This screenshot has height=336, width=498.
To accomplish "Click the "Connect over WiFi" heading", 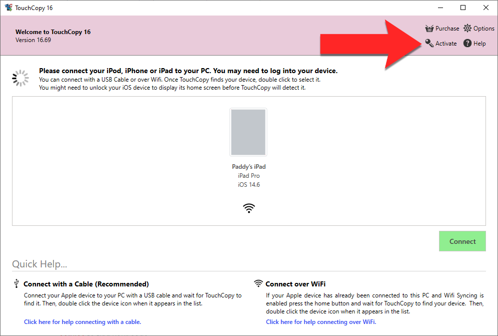I will (x=295, y=284).
